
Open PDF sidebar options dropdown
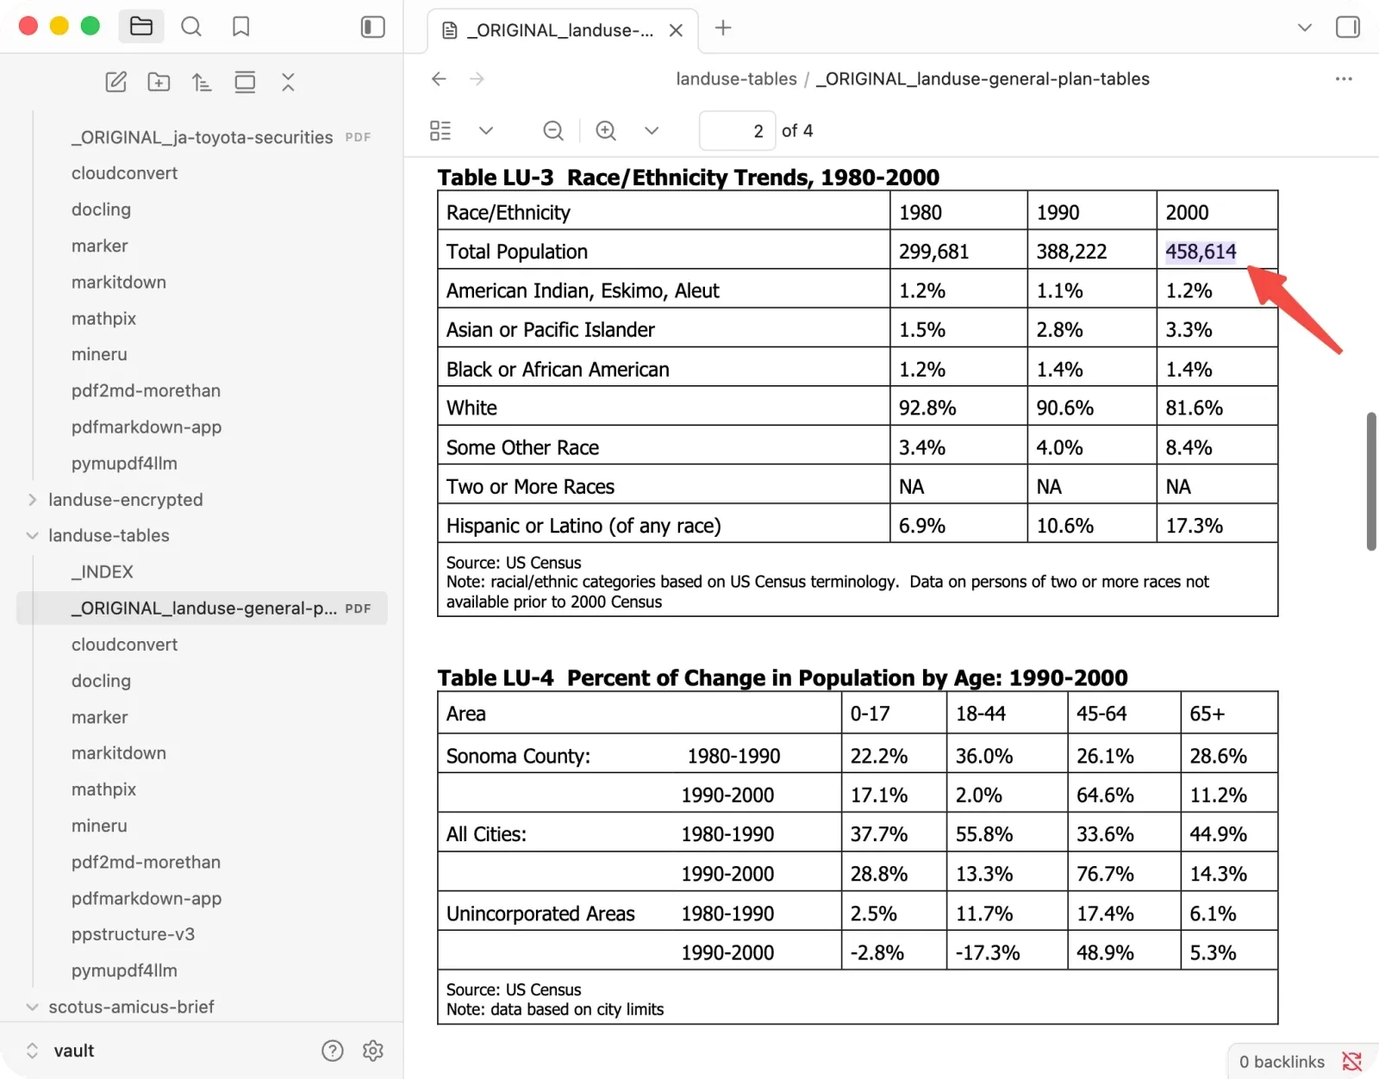[486, 131]
